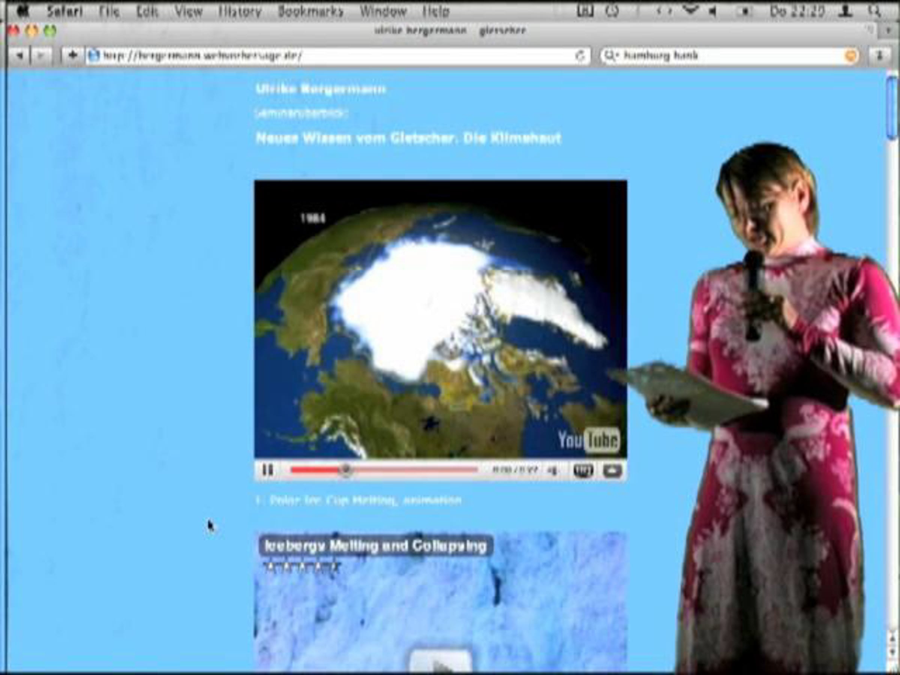
Task: Toggle the player's fullscreen button
Action: (x=612, y=471)
